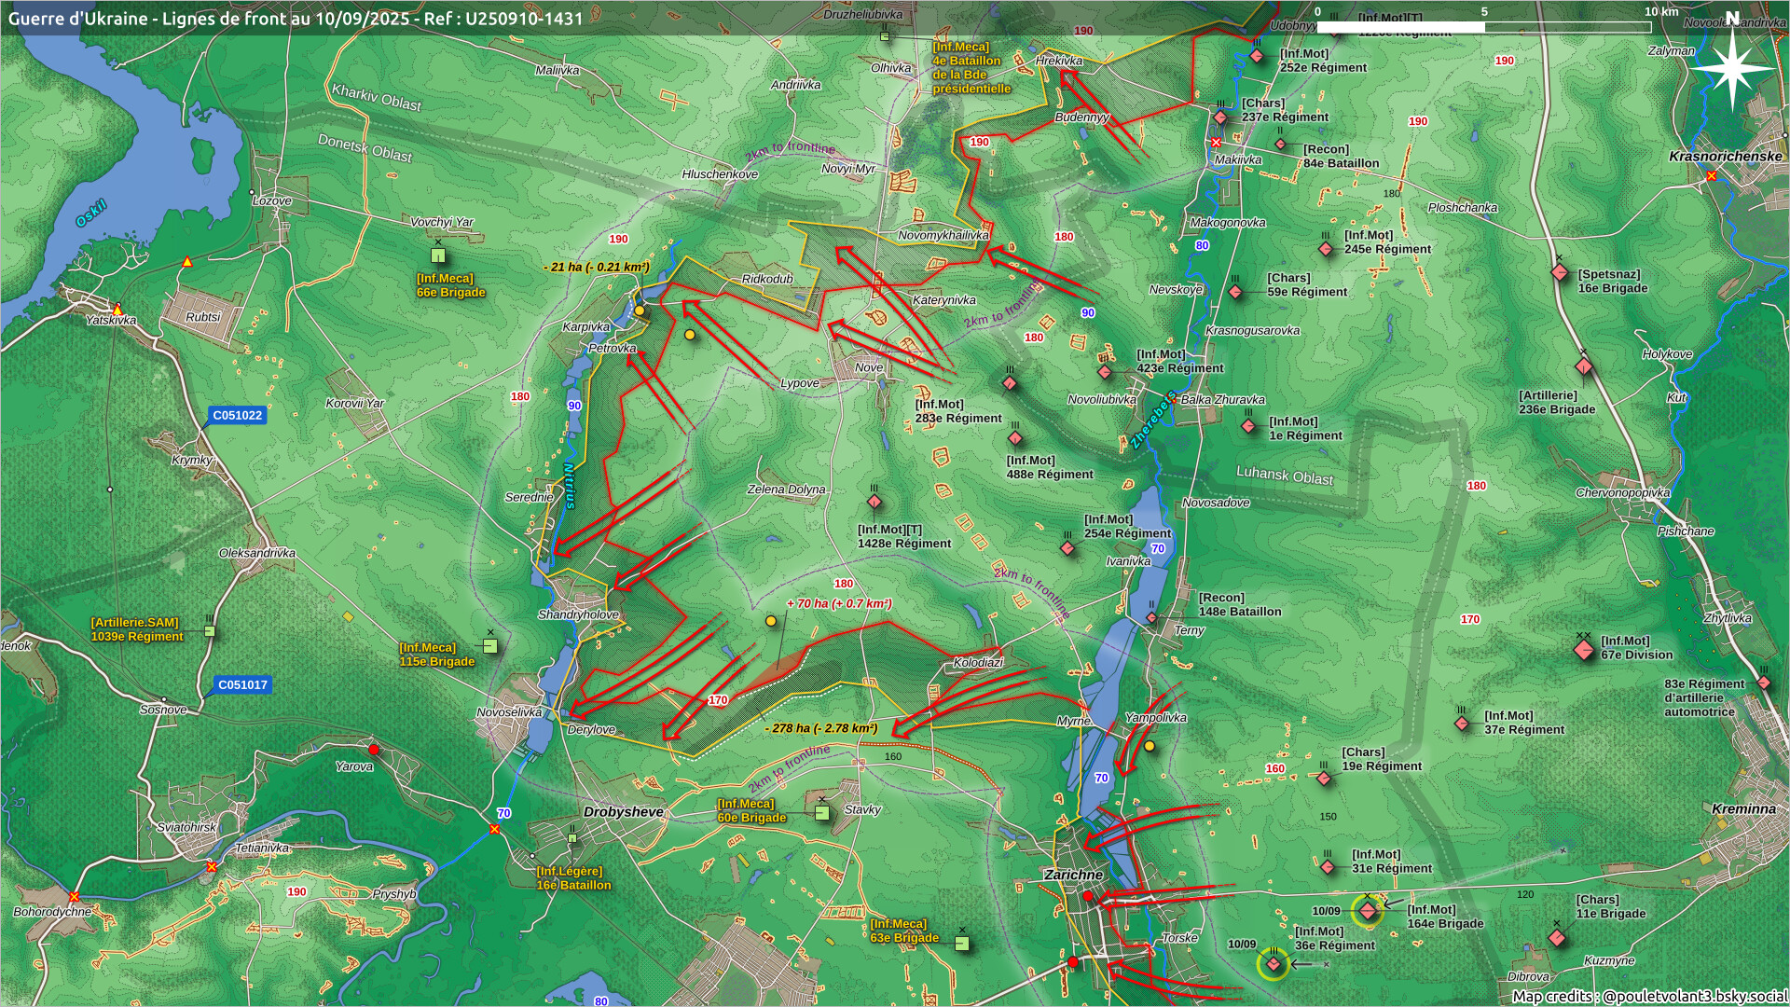This screenshot has width=1790, height=1007.
Task: Click the 1039e Régiment SAM unit icon
Action: (210, 631)
